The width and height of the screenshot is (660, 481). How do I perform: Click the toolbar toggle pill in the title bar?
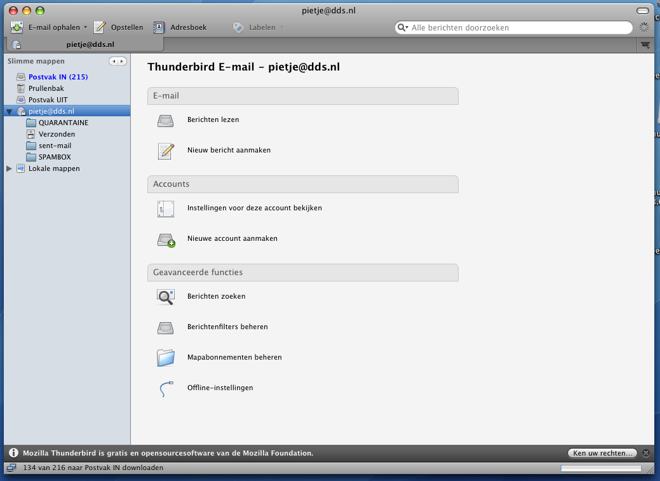pos(643,11)
